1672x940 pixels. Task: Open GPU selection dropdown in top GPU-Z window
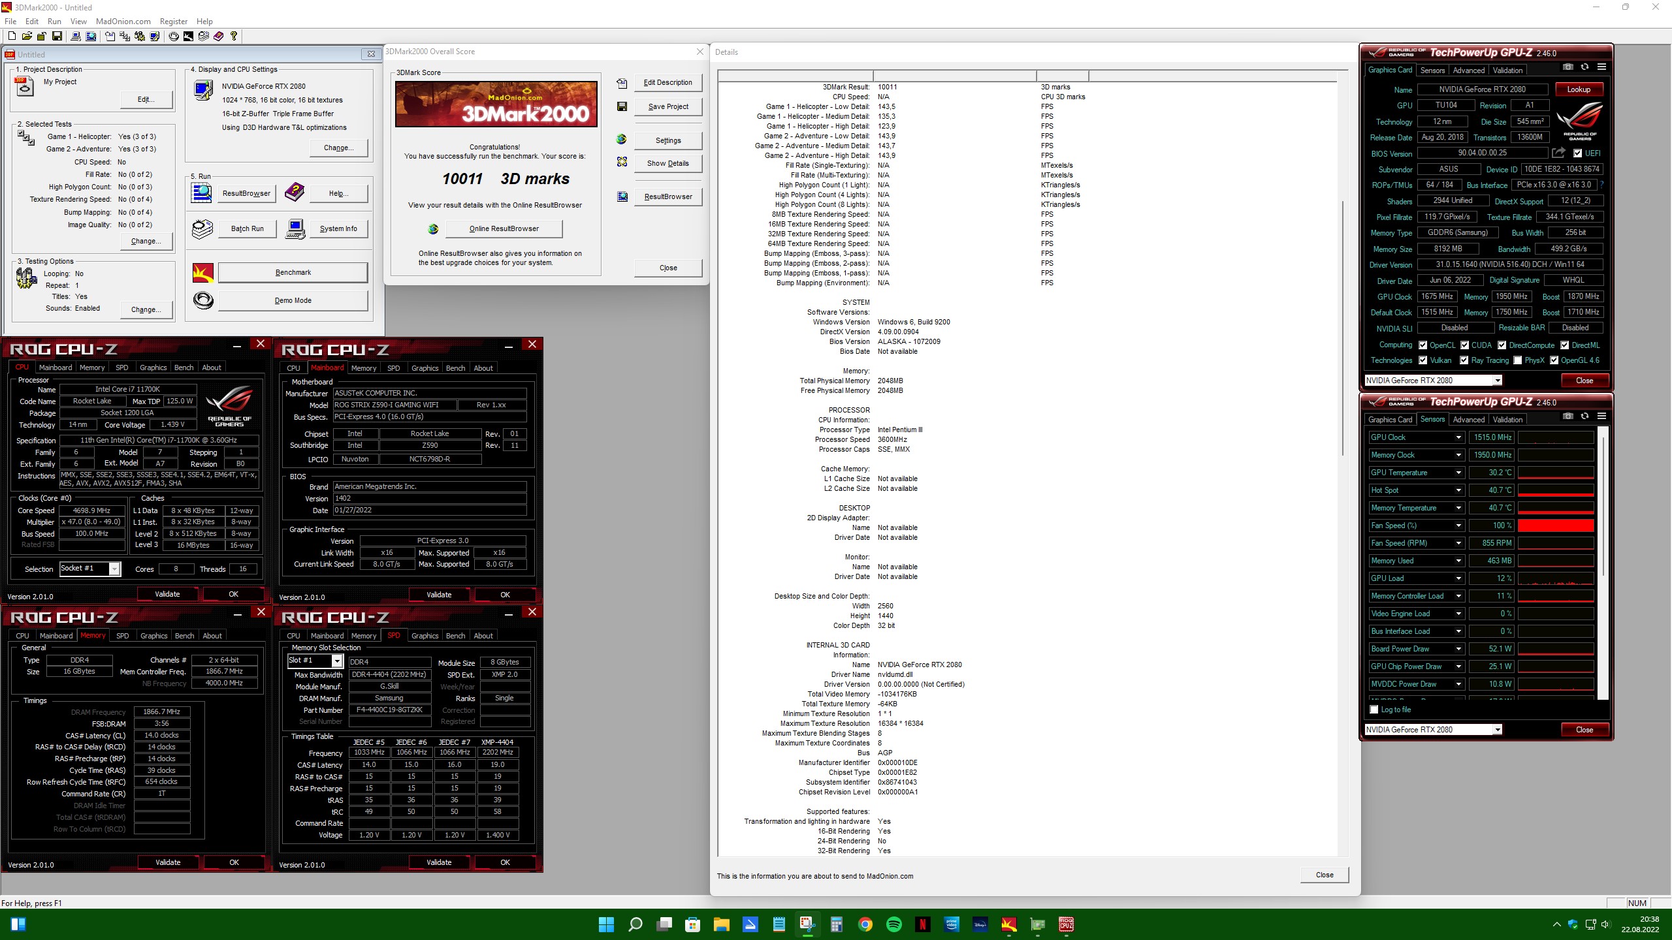click(1497, 381)
